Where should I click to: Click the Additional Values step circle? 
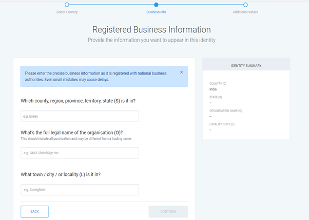pyautogui.click(x=245, y=5)
